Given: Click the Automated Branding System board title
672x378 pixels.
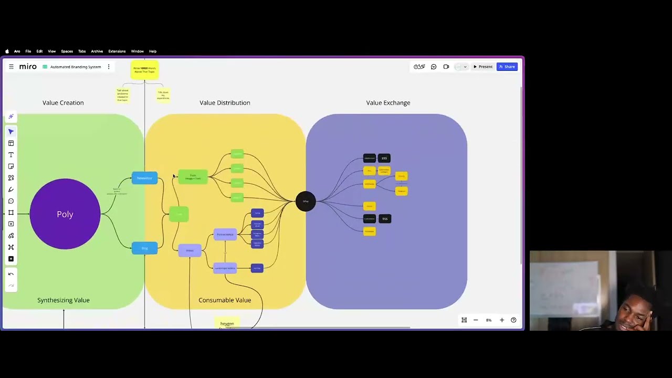Looking at the screenshot, I should pos(76,67).
